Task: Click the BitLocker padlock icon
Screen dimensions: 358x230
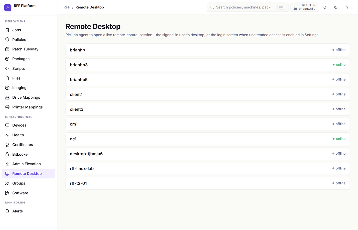Action: pos(7,154)
